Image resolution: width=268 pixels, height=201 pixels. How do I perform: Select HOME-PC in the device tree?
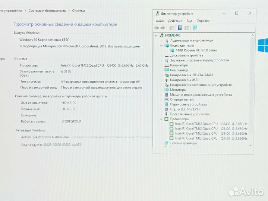(173, 35)
